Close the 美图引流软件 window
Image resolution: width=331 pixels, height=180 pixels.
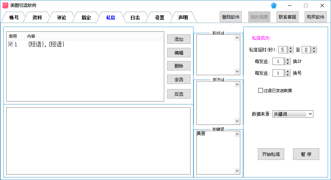[322, 5]
